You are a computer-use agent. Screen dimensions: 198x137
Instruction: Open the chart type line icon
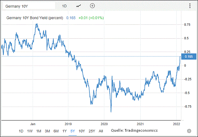coord(79,6)
